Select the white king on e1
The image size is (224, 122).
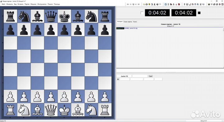coord(64,110)
